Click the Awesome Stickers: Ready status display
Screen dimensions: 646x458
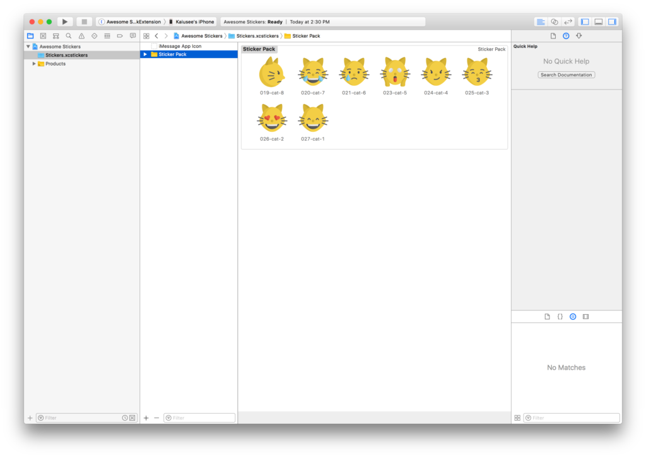click(323, 22)
